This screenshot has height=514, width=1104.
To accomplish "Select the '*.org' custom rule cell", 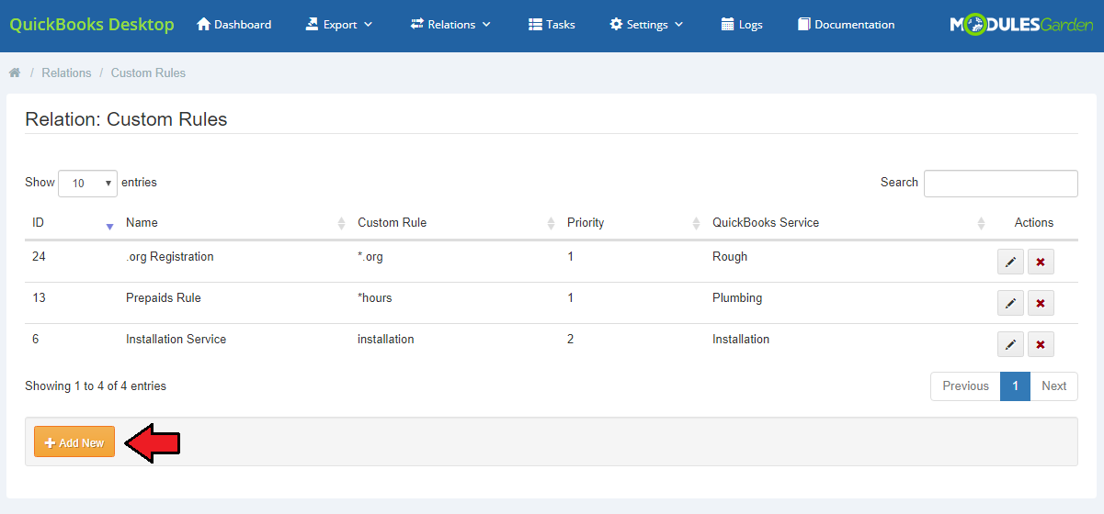I will (x=370, y=257).
